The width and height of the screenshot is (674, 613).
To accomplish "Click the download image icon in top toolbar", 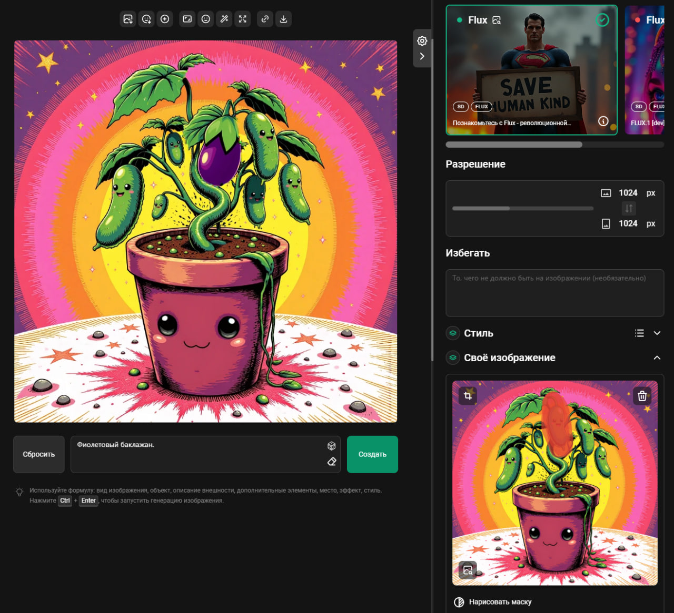I will [283, 19].
